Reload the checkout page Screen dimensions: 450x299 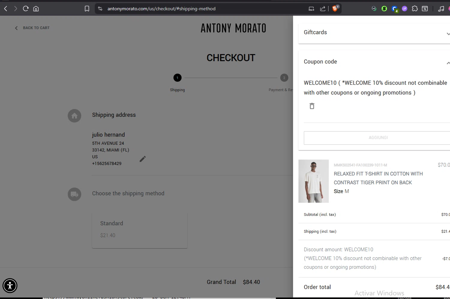pyautogui.click(x=26, y=9)
